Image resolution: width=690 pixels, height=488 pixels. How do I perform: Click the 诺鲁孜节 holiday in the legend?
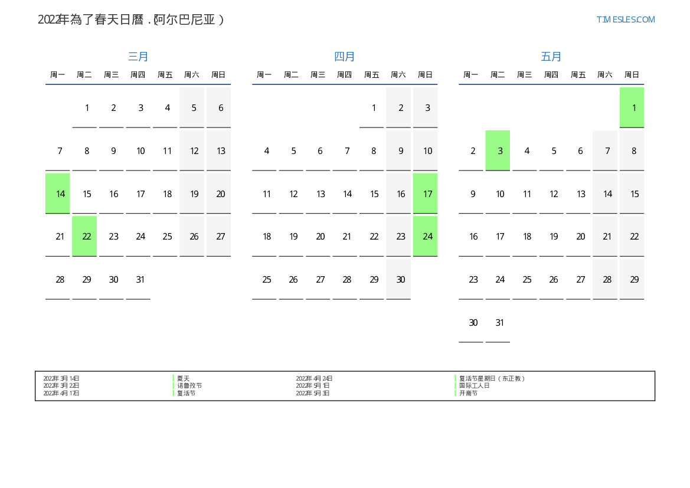[189, 386]
